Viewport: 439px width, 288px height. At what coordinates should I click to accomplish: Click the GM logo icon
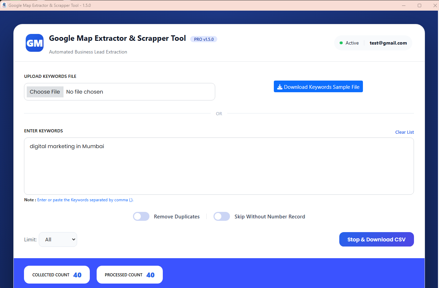35,43
